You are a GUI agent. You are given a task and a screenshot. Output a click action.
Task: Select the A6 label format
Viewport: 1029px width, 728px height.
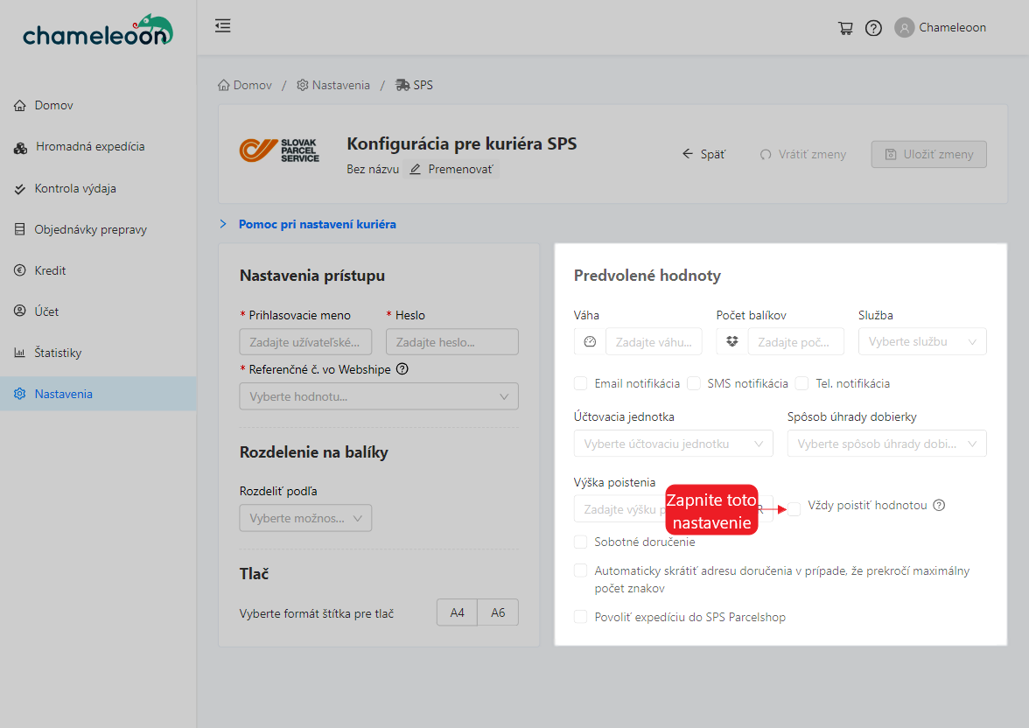pyautogui.click(x=498, y=612)
